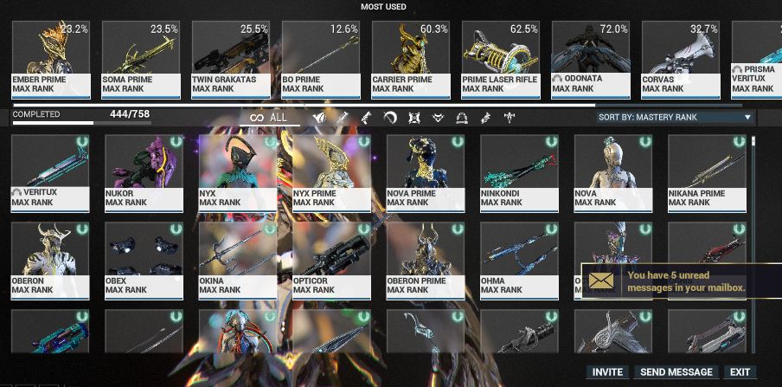Select the ALL filter tab
This screenshot has width=782, height=387.
coord(269,118)
